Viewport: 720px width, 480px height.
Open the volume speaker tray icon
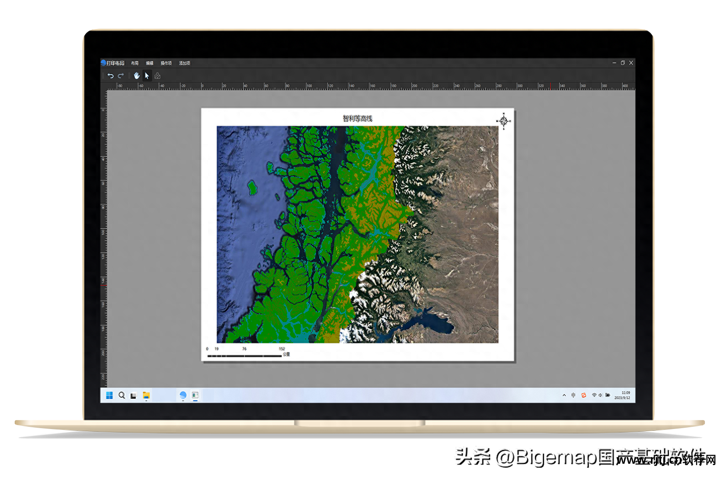point(600,395)
